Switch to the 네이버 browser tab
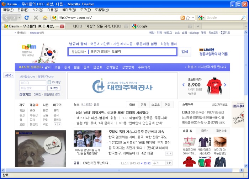 (x=97, y=26)
